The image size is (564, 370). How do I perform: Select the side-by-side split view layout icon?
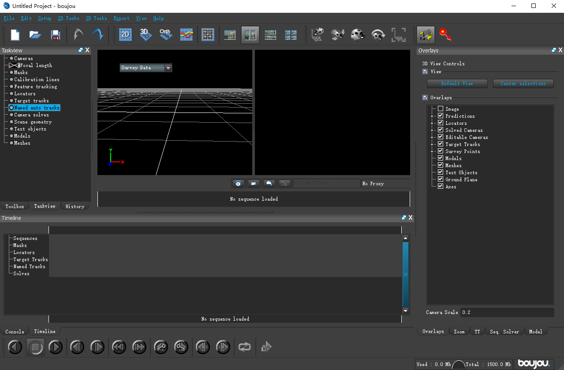(x=250, y=35)
